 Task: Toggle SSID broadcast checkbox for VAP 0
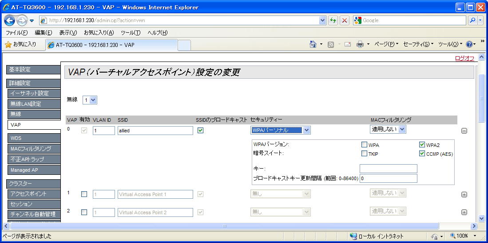click(201, 131)
